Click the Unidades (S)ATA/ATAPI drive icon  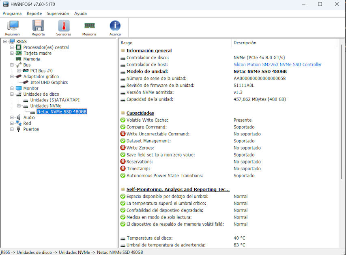click(26, 101)
